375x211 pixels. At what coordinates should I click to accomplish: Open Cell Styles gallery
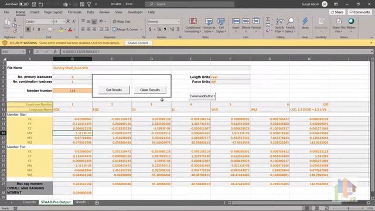221,25
